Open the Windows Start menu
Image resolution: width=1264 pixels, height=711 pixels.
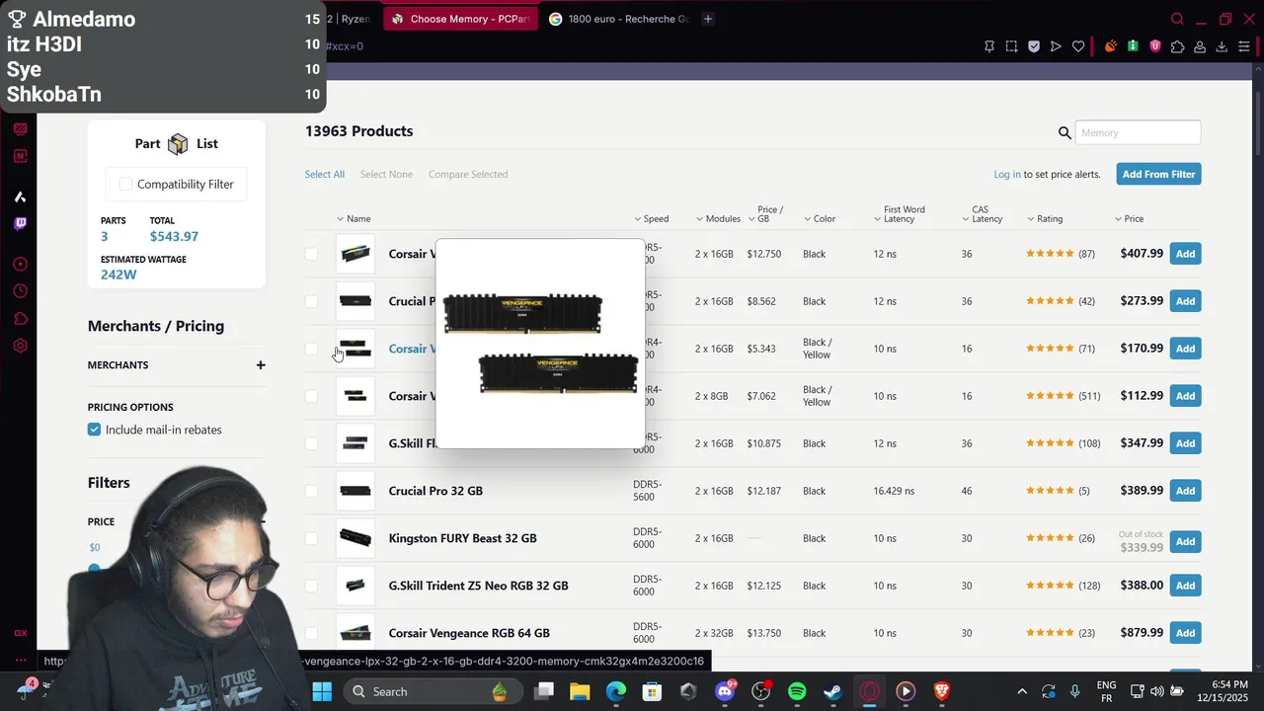(322, 691)
